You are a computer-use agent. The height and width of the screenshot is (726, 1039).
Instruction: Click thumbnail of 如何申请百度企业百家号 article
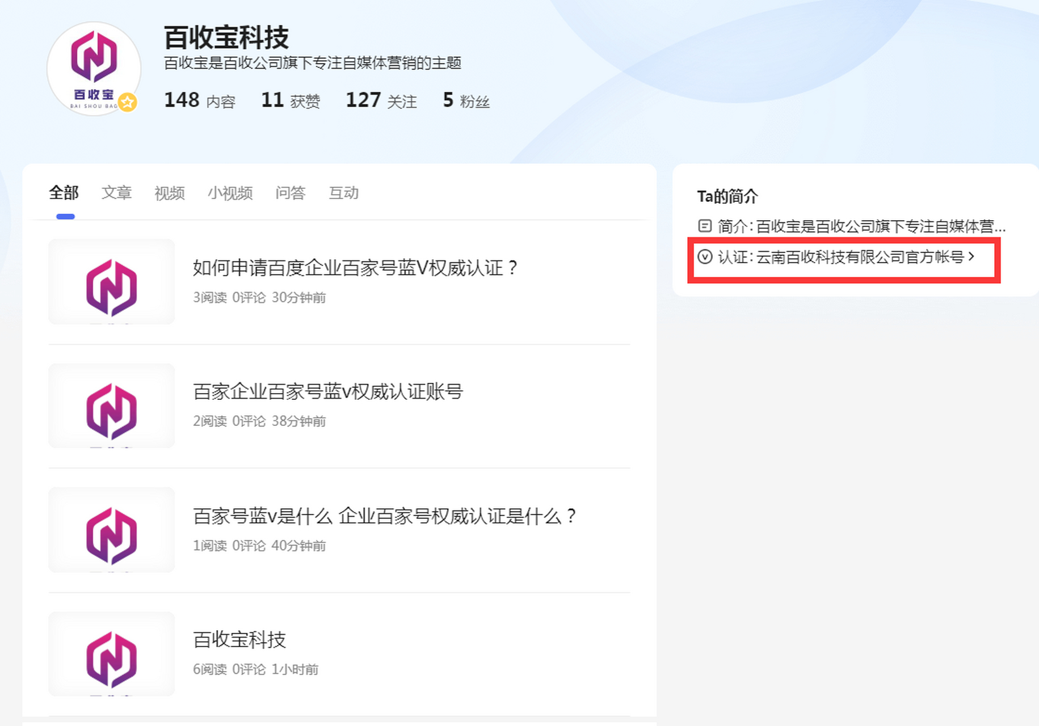coord(111,282)
